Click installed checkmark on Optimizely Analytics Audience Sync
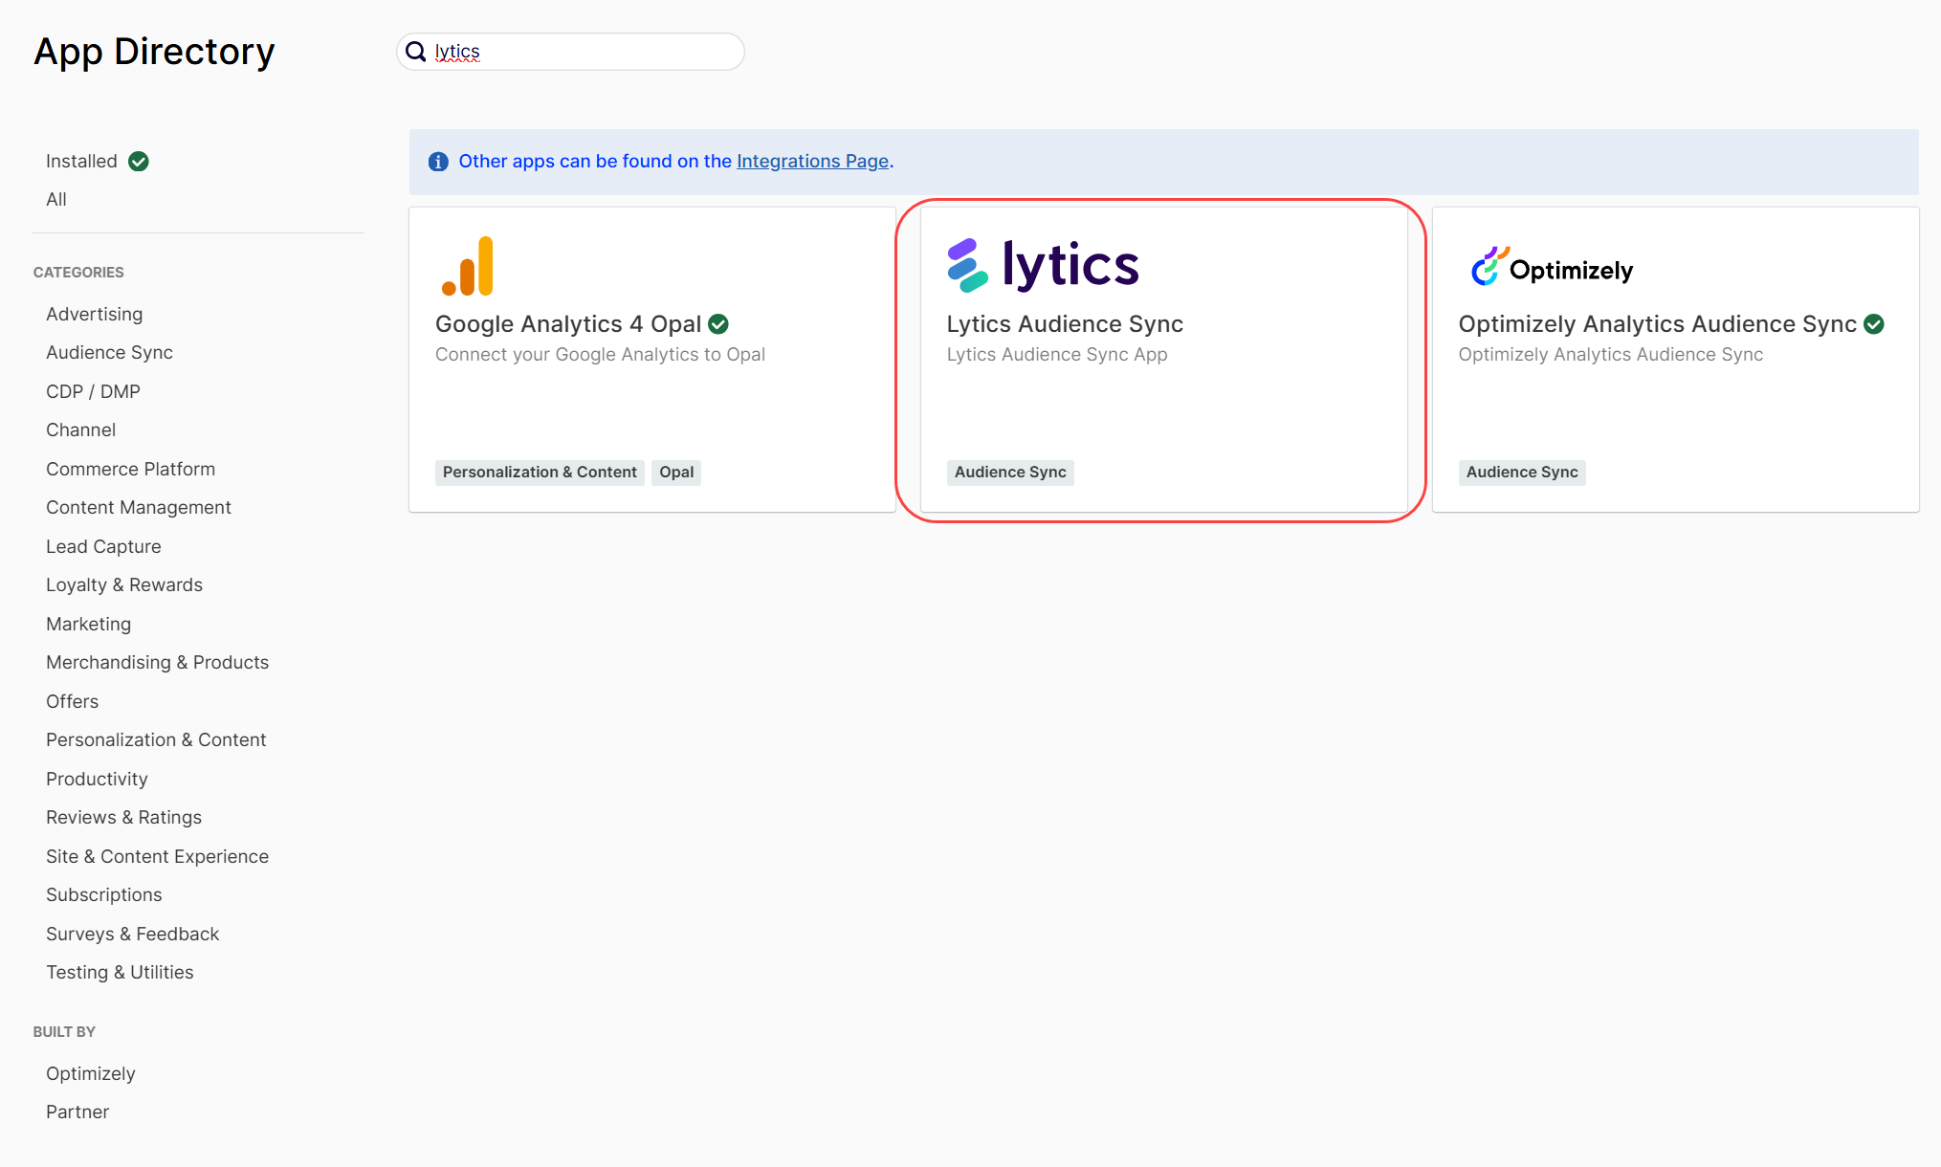1941x1167 pixels. click(1874, 324)
